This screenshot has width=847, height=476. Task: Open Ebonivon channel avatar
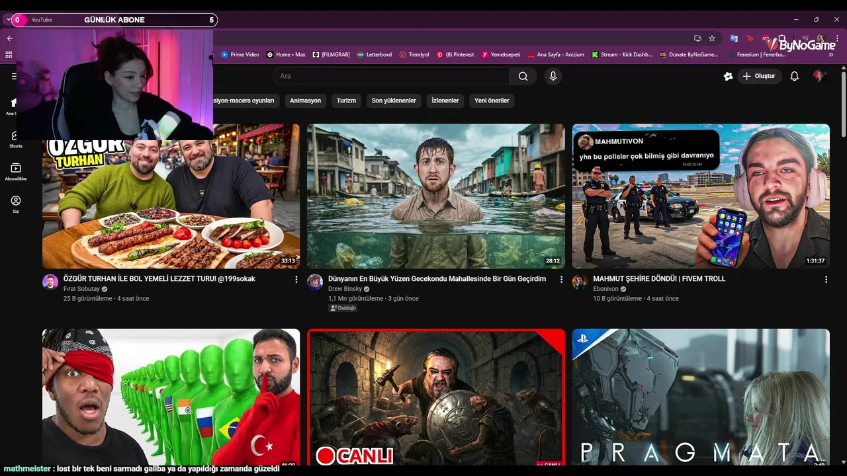[x=580, y=282]
